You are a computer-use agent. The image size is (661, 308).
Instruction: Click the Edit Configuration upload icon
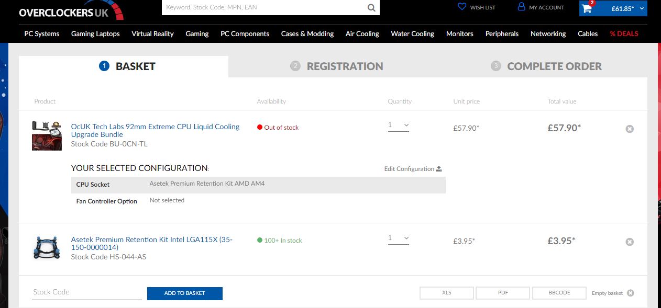439,169
